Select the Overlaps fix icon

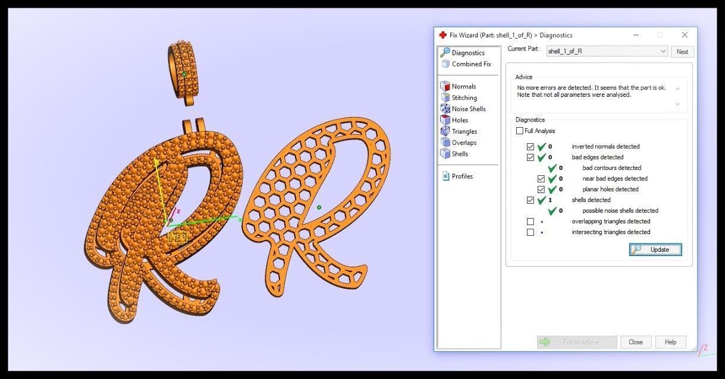pos(445,143)
